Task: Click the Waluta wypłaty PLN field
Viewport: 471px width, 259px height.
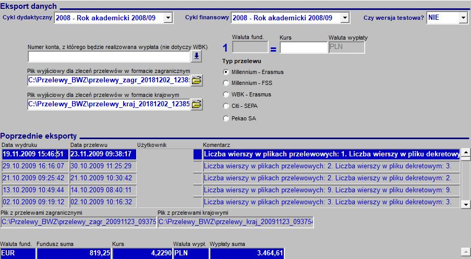Action: tap(347, 47)
